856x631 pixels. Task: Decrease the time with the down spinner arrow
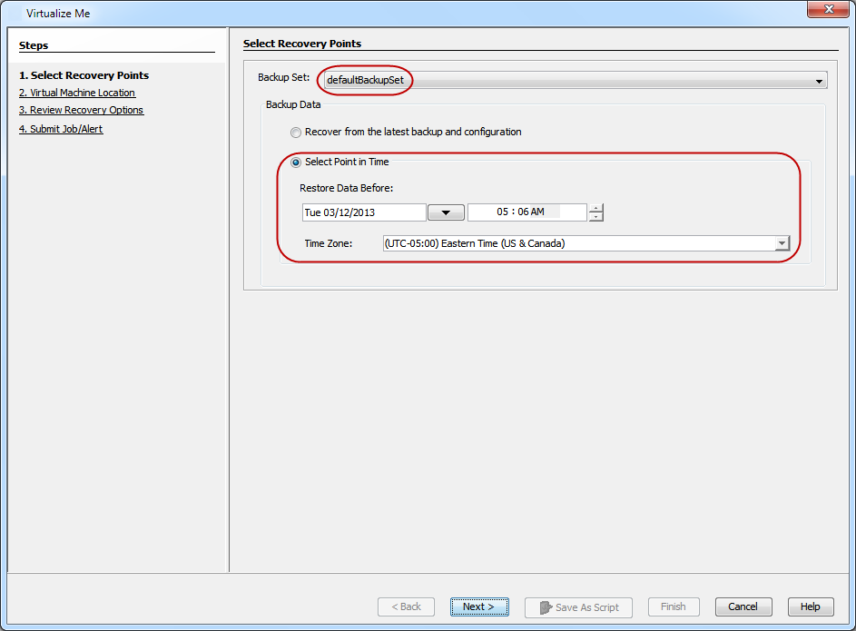click(595, 217)
